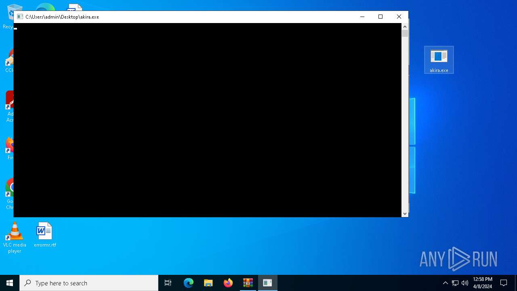
Task: Open volume control tray icon
Action: [x=465, y=283]
